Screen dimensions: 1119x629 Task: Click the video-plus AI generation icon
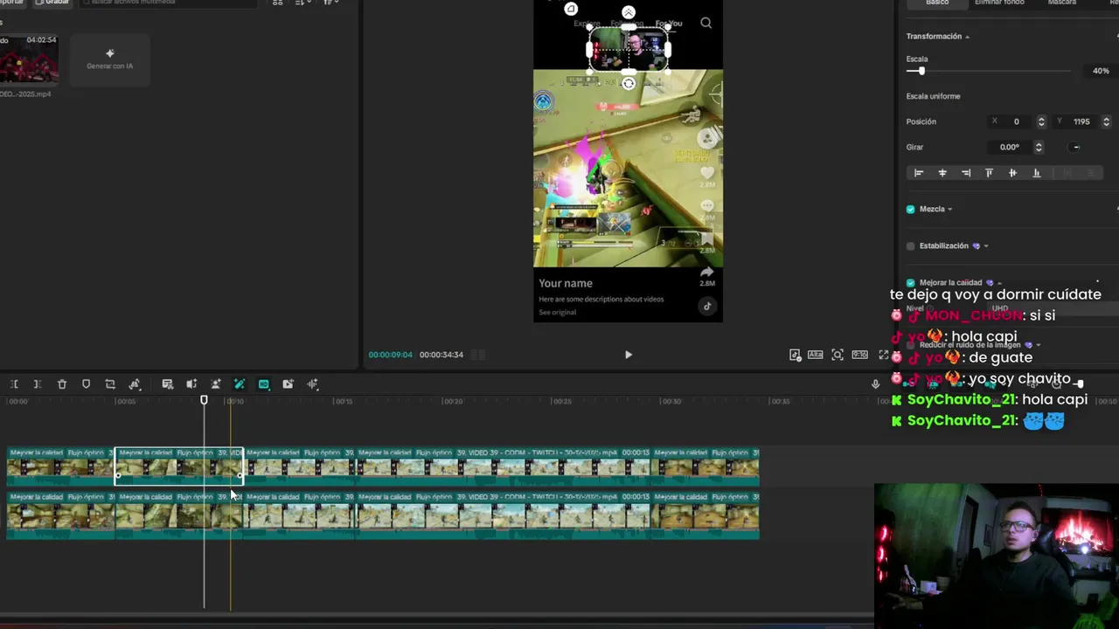coord(288,384)
